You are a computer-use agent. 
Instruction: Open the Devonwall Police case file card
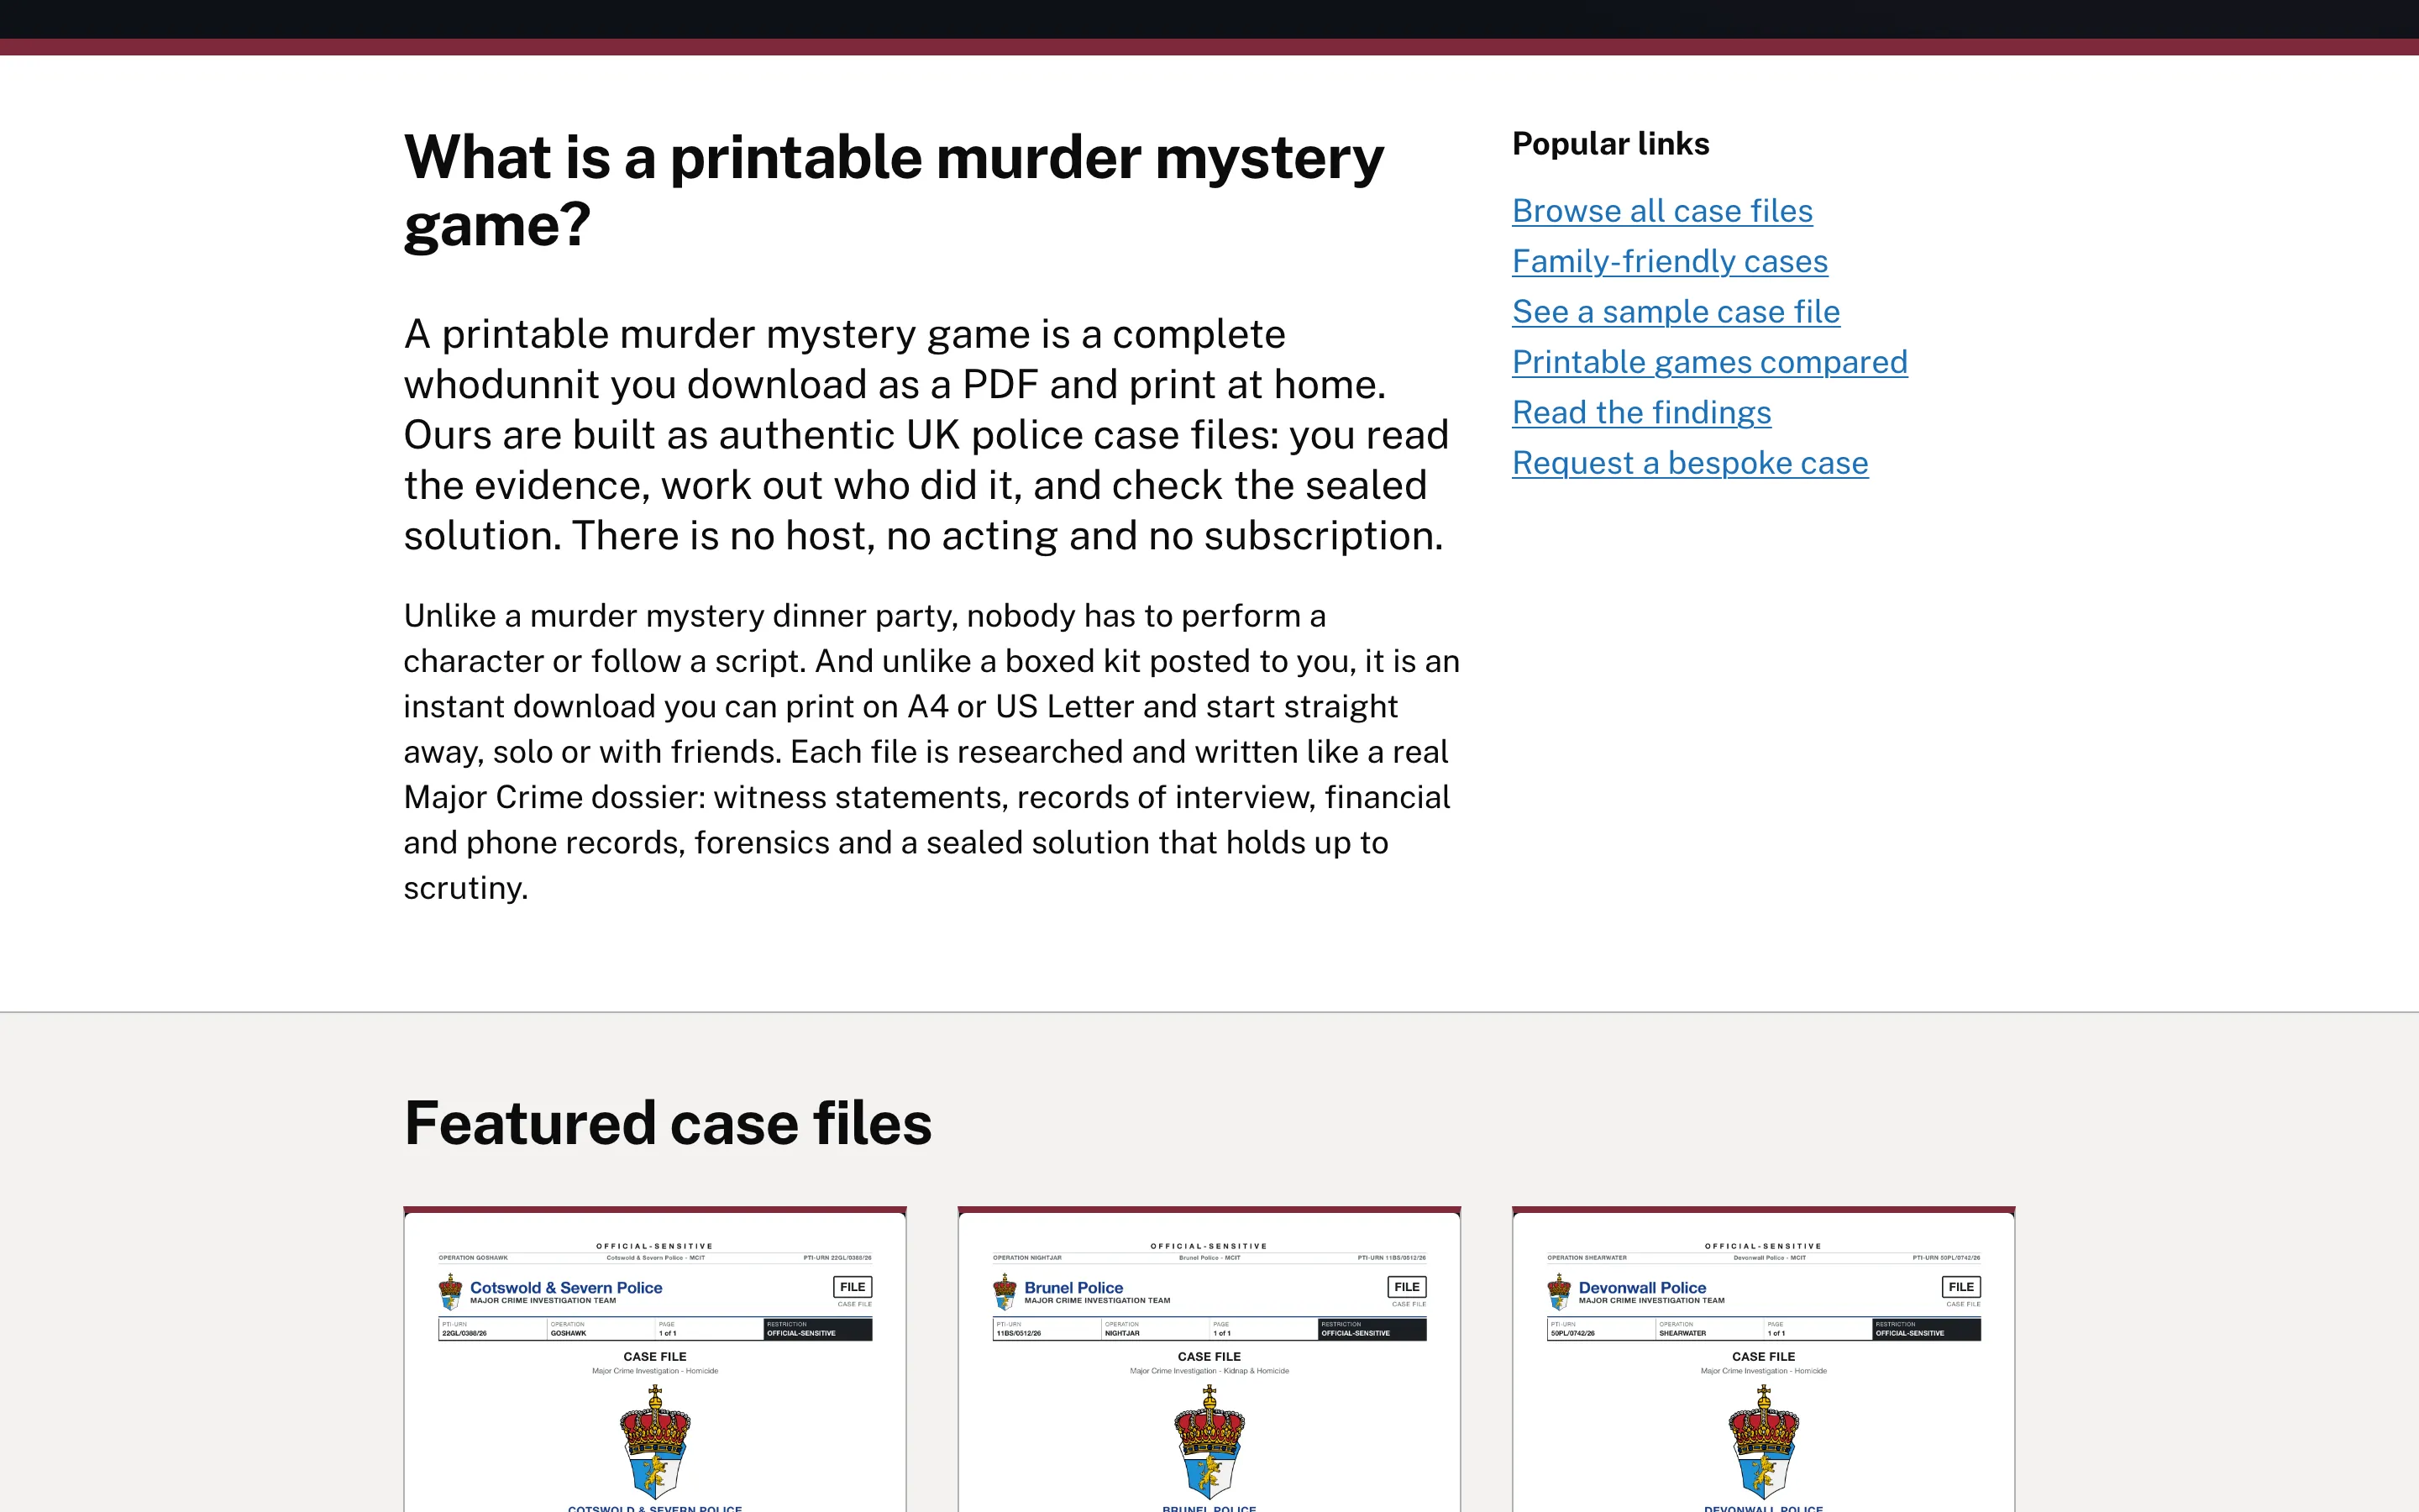(x=1763, y=1360)
